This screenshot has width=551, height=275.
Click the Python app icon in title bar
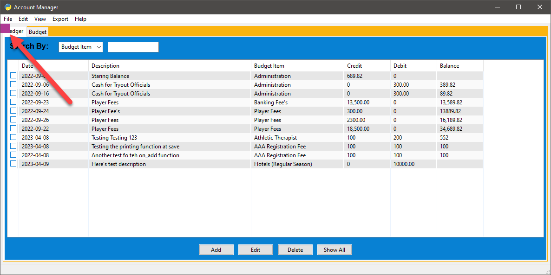[x=8, y=7]
